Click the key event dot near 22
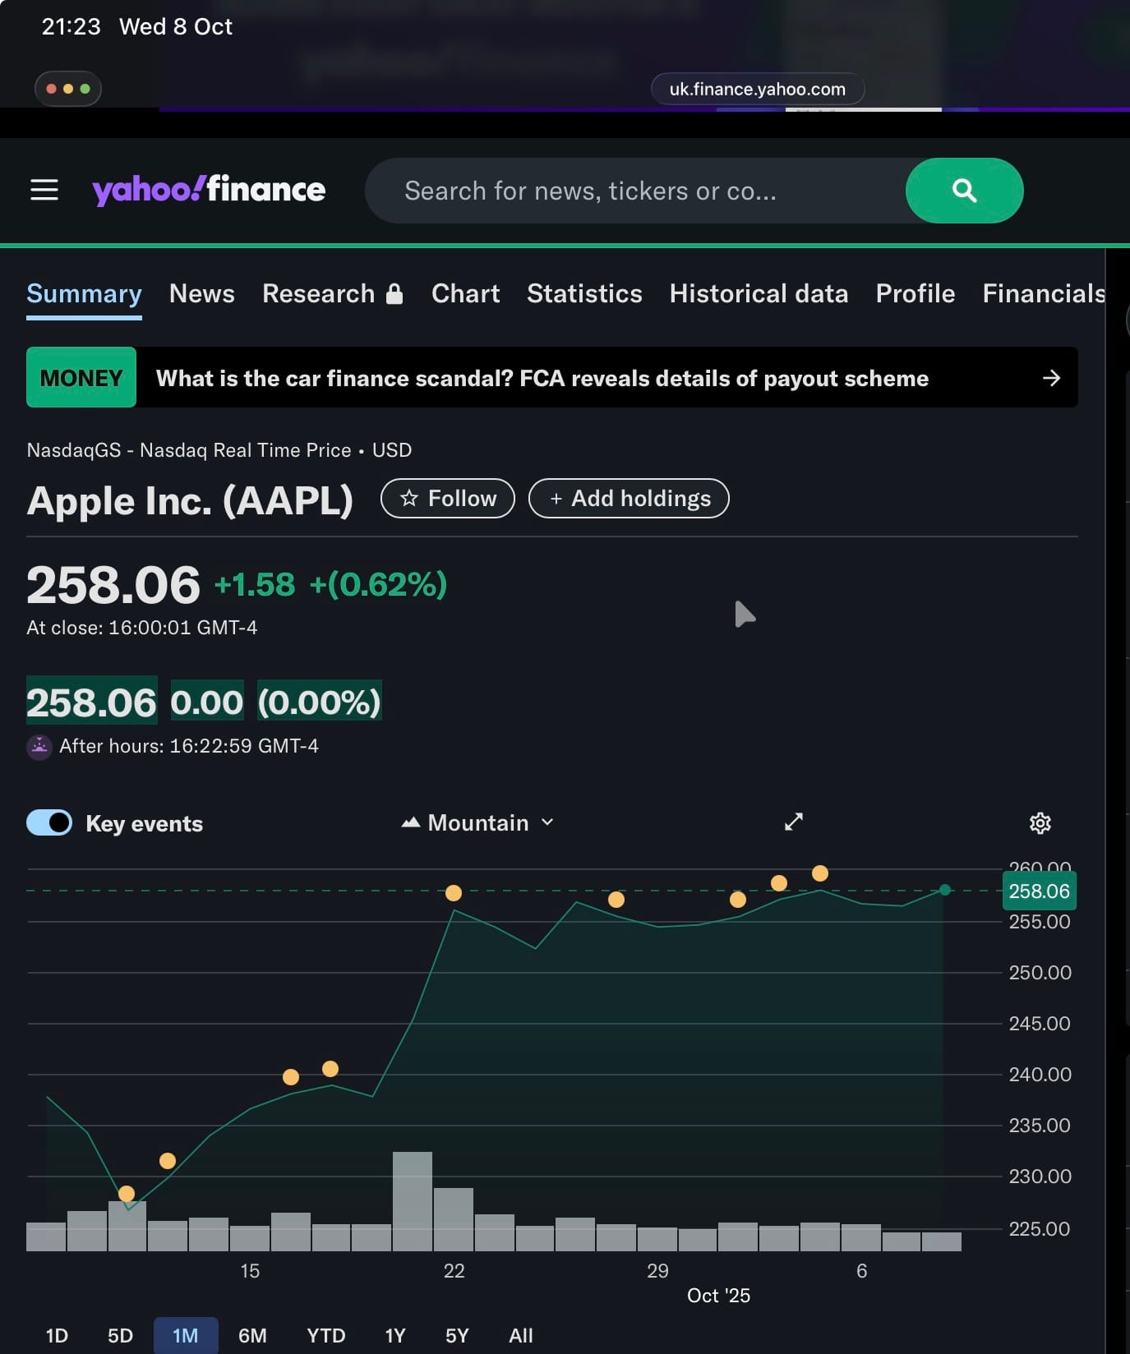 tap(454, 893)
